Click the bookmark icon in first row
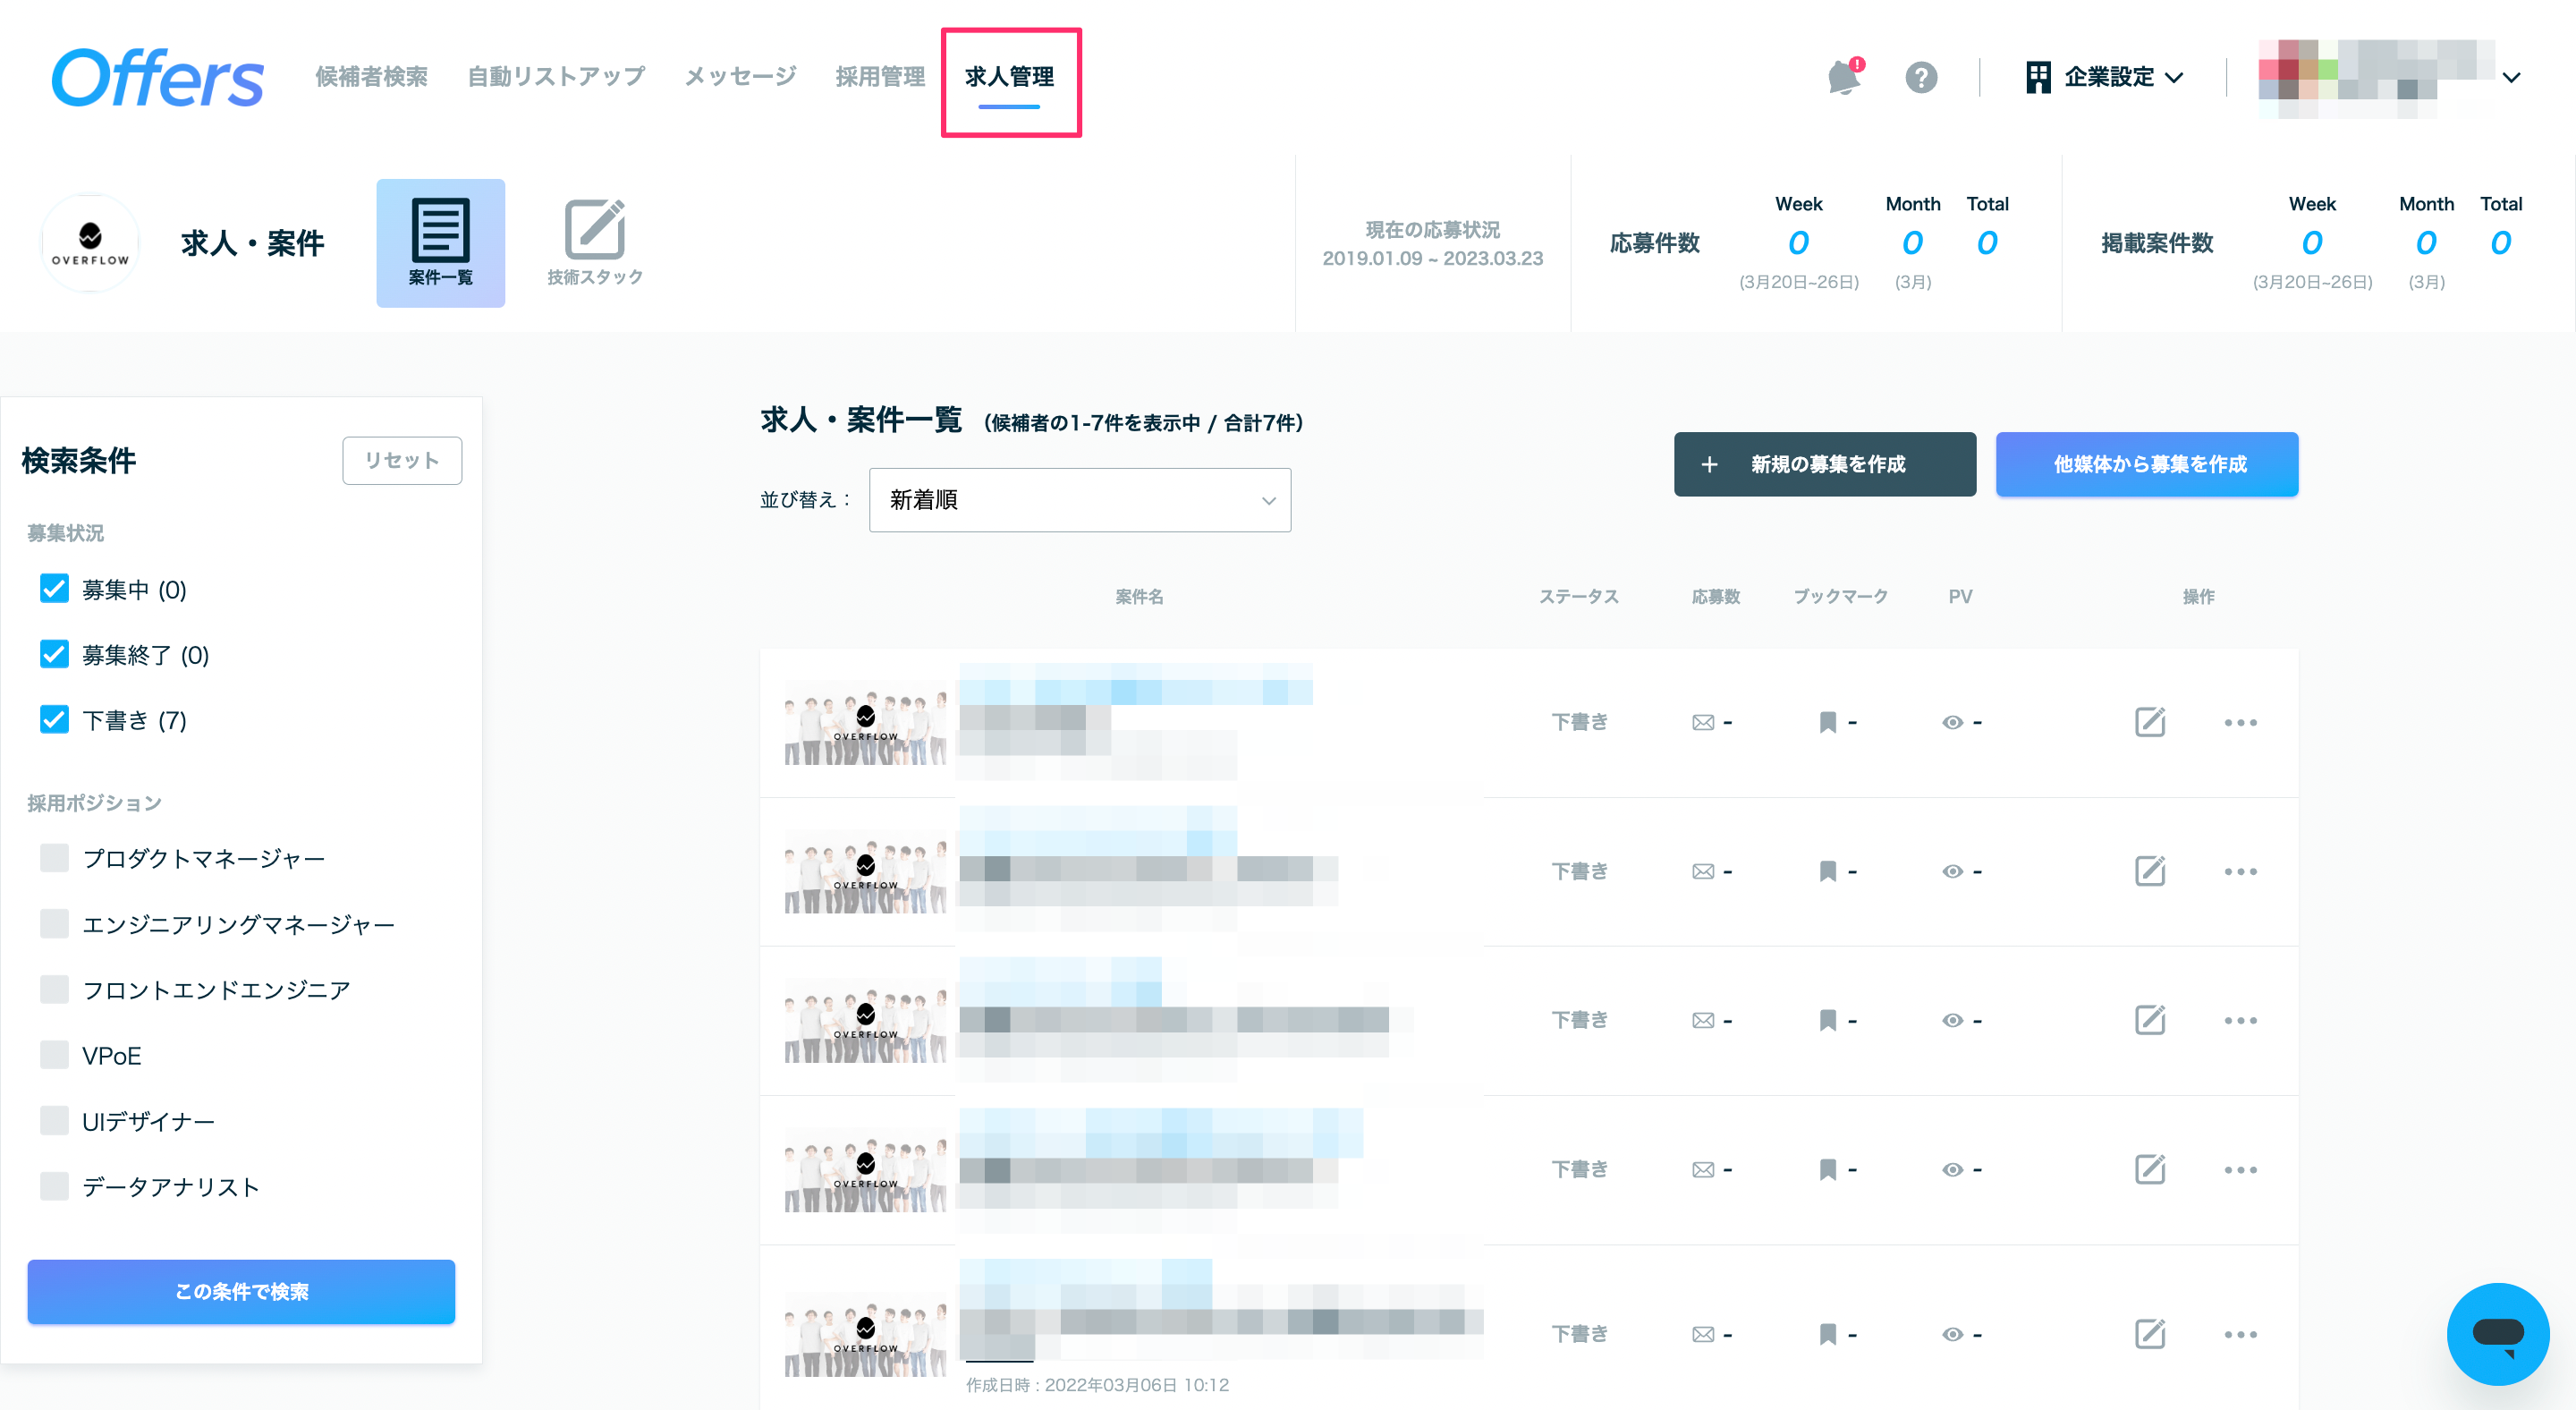Screen dimensions: 2576x1410 click(1827, 722)
